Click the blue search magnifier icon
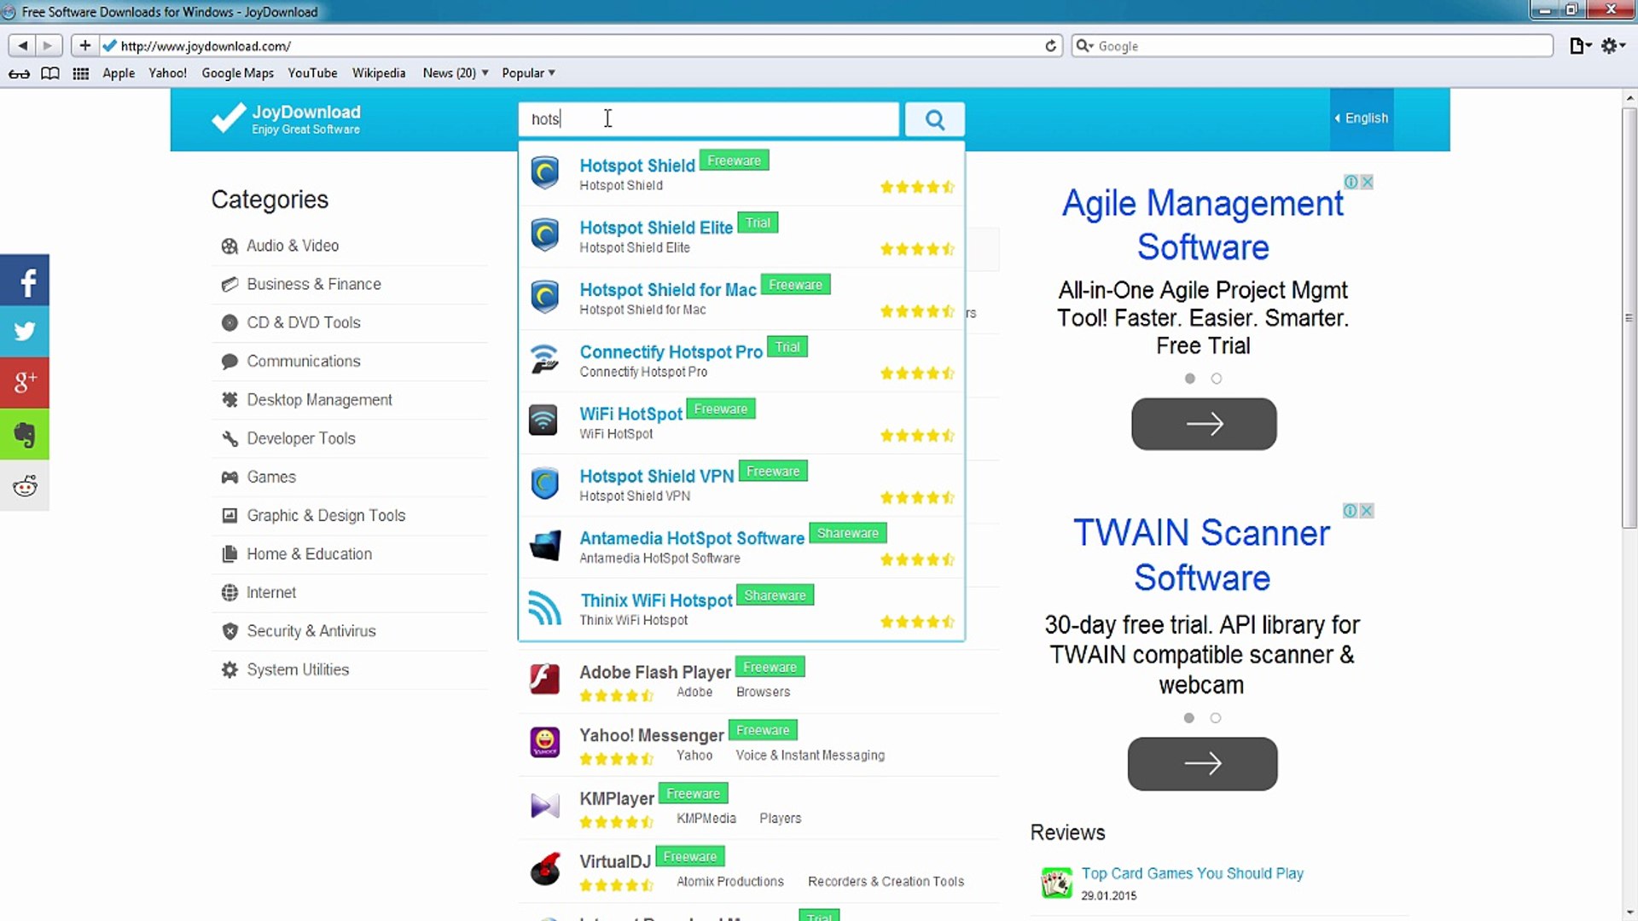This screenshot has height=921, width=1638. pyautogui.click(x=934, y=119)
